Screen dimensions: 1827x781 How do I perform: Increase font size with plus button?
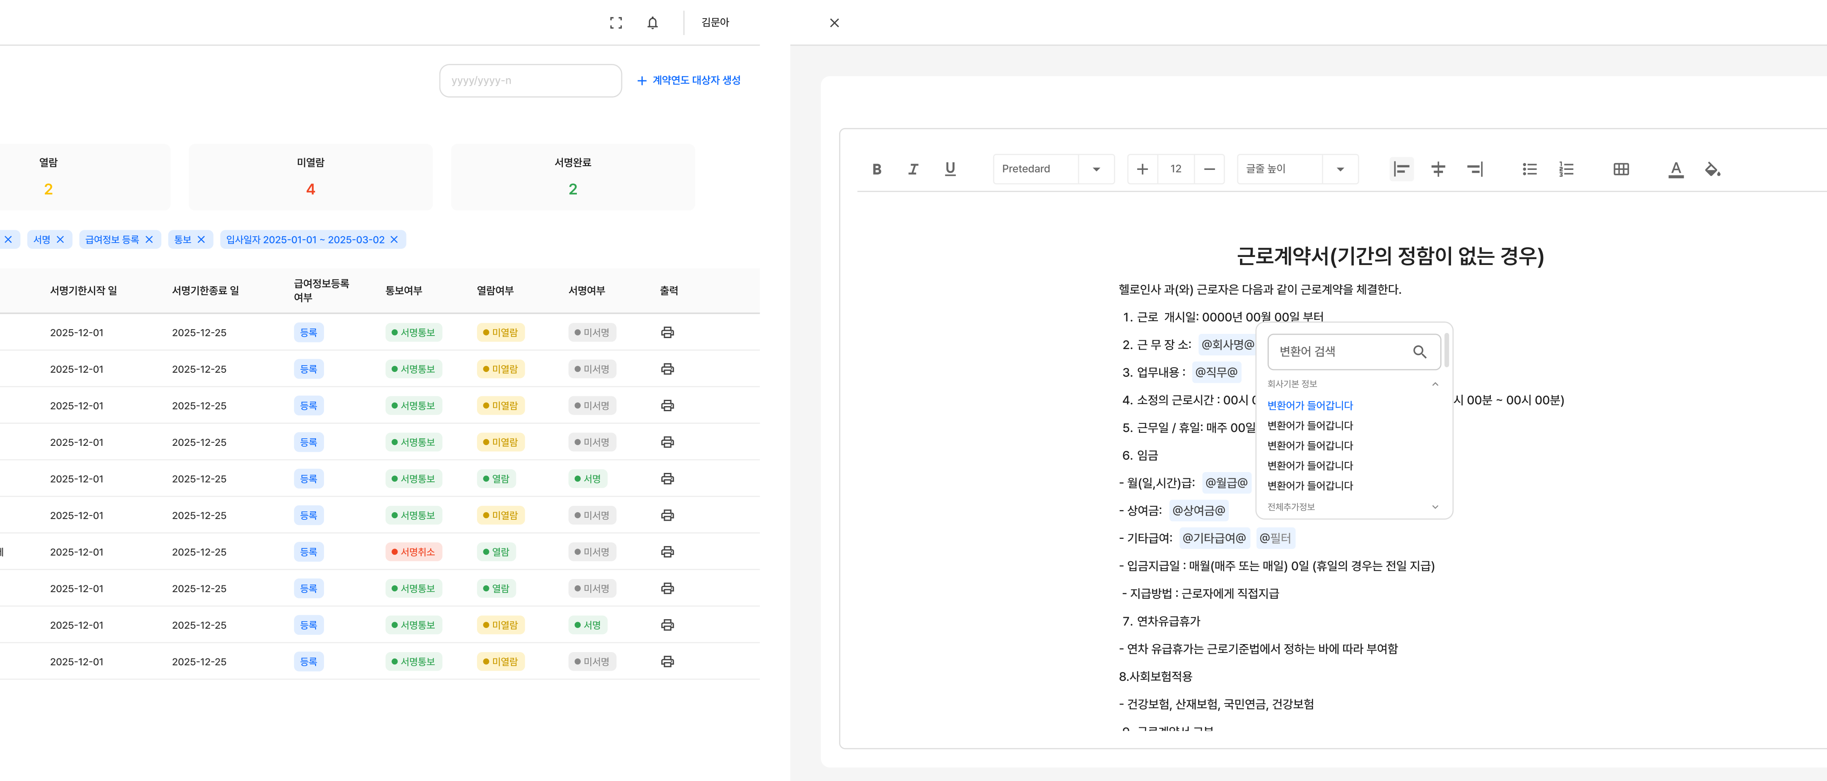click(1142, 169)
